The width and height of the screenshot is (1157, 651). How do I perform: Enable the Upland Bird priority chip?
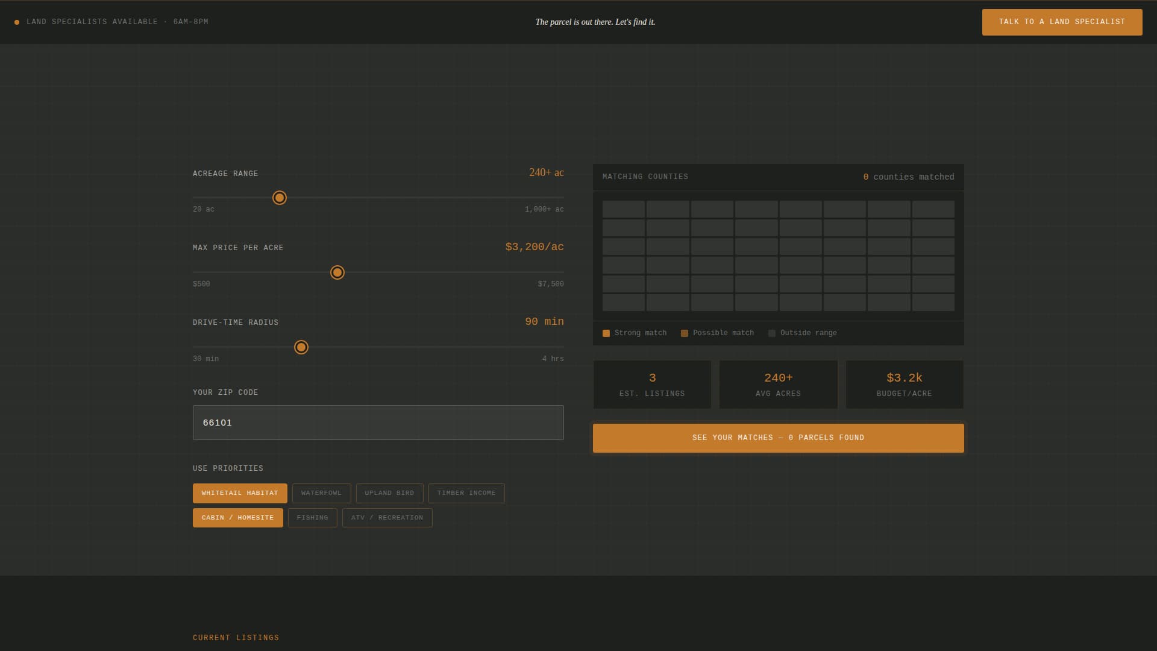(x=389, y=493)
